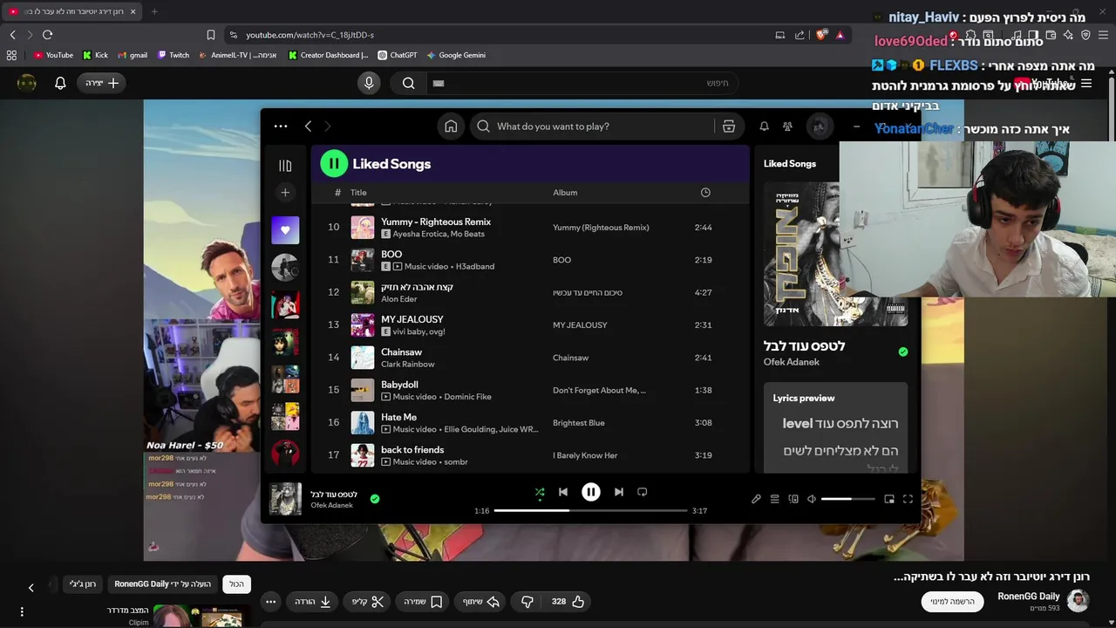Open the Spotify play queue
Viewport: 1116px width, 628px height.
(x=774, y=499)
